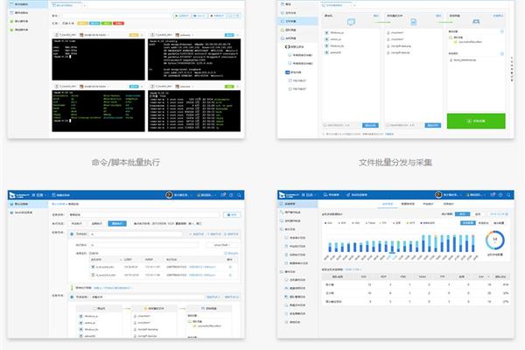Open the terminal thumbnail with long file listing

194,111
